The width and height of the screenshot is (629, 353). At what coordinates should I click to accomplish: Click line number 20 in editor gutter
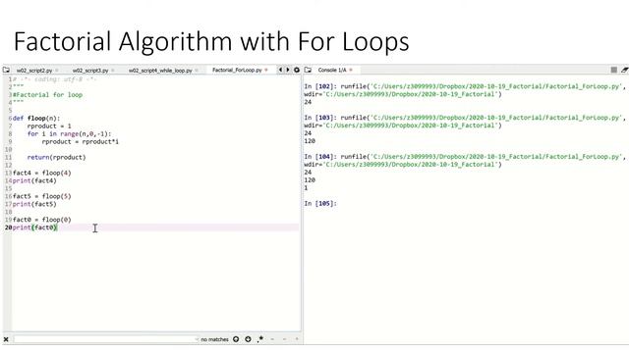click(8, 227)
